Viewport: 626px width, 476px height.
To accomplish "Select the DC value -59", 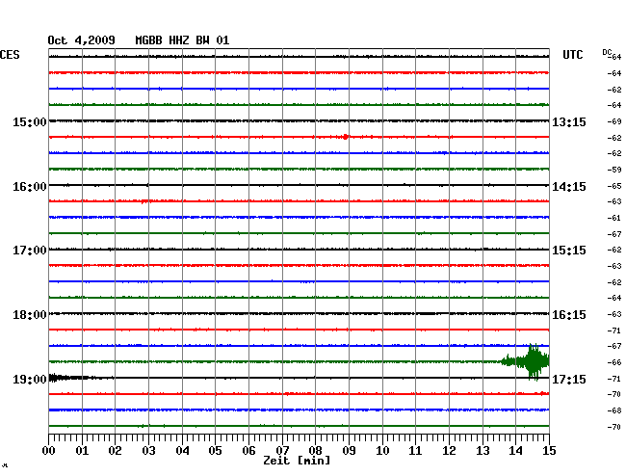I will 614,170.
